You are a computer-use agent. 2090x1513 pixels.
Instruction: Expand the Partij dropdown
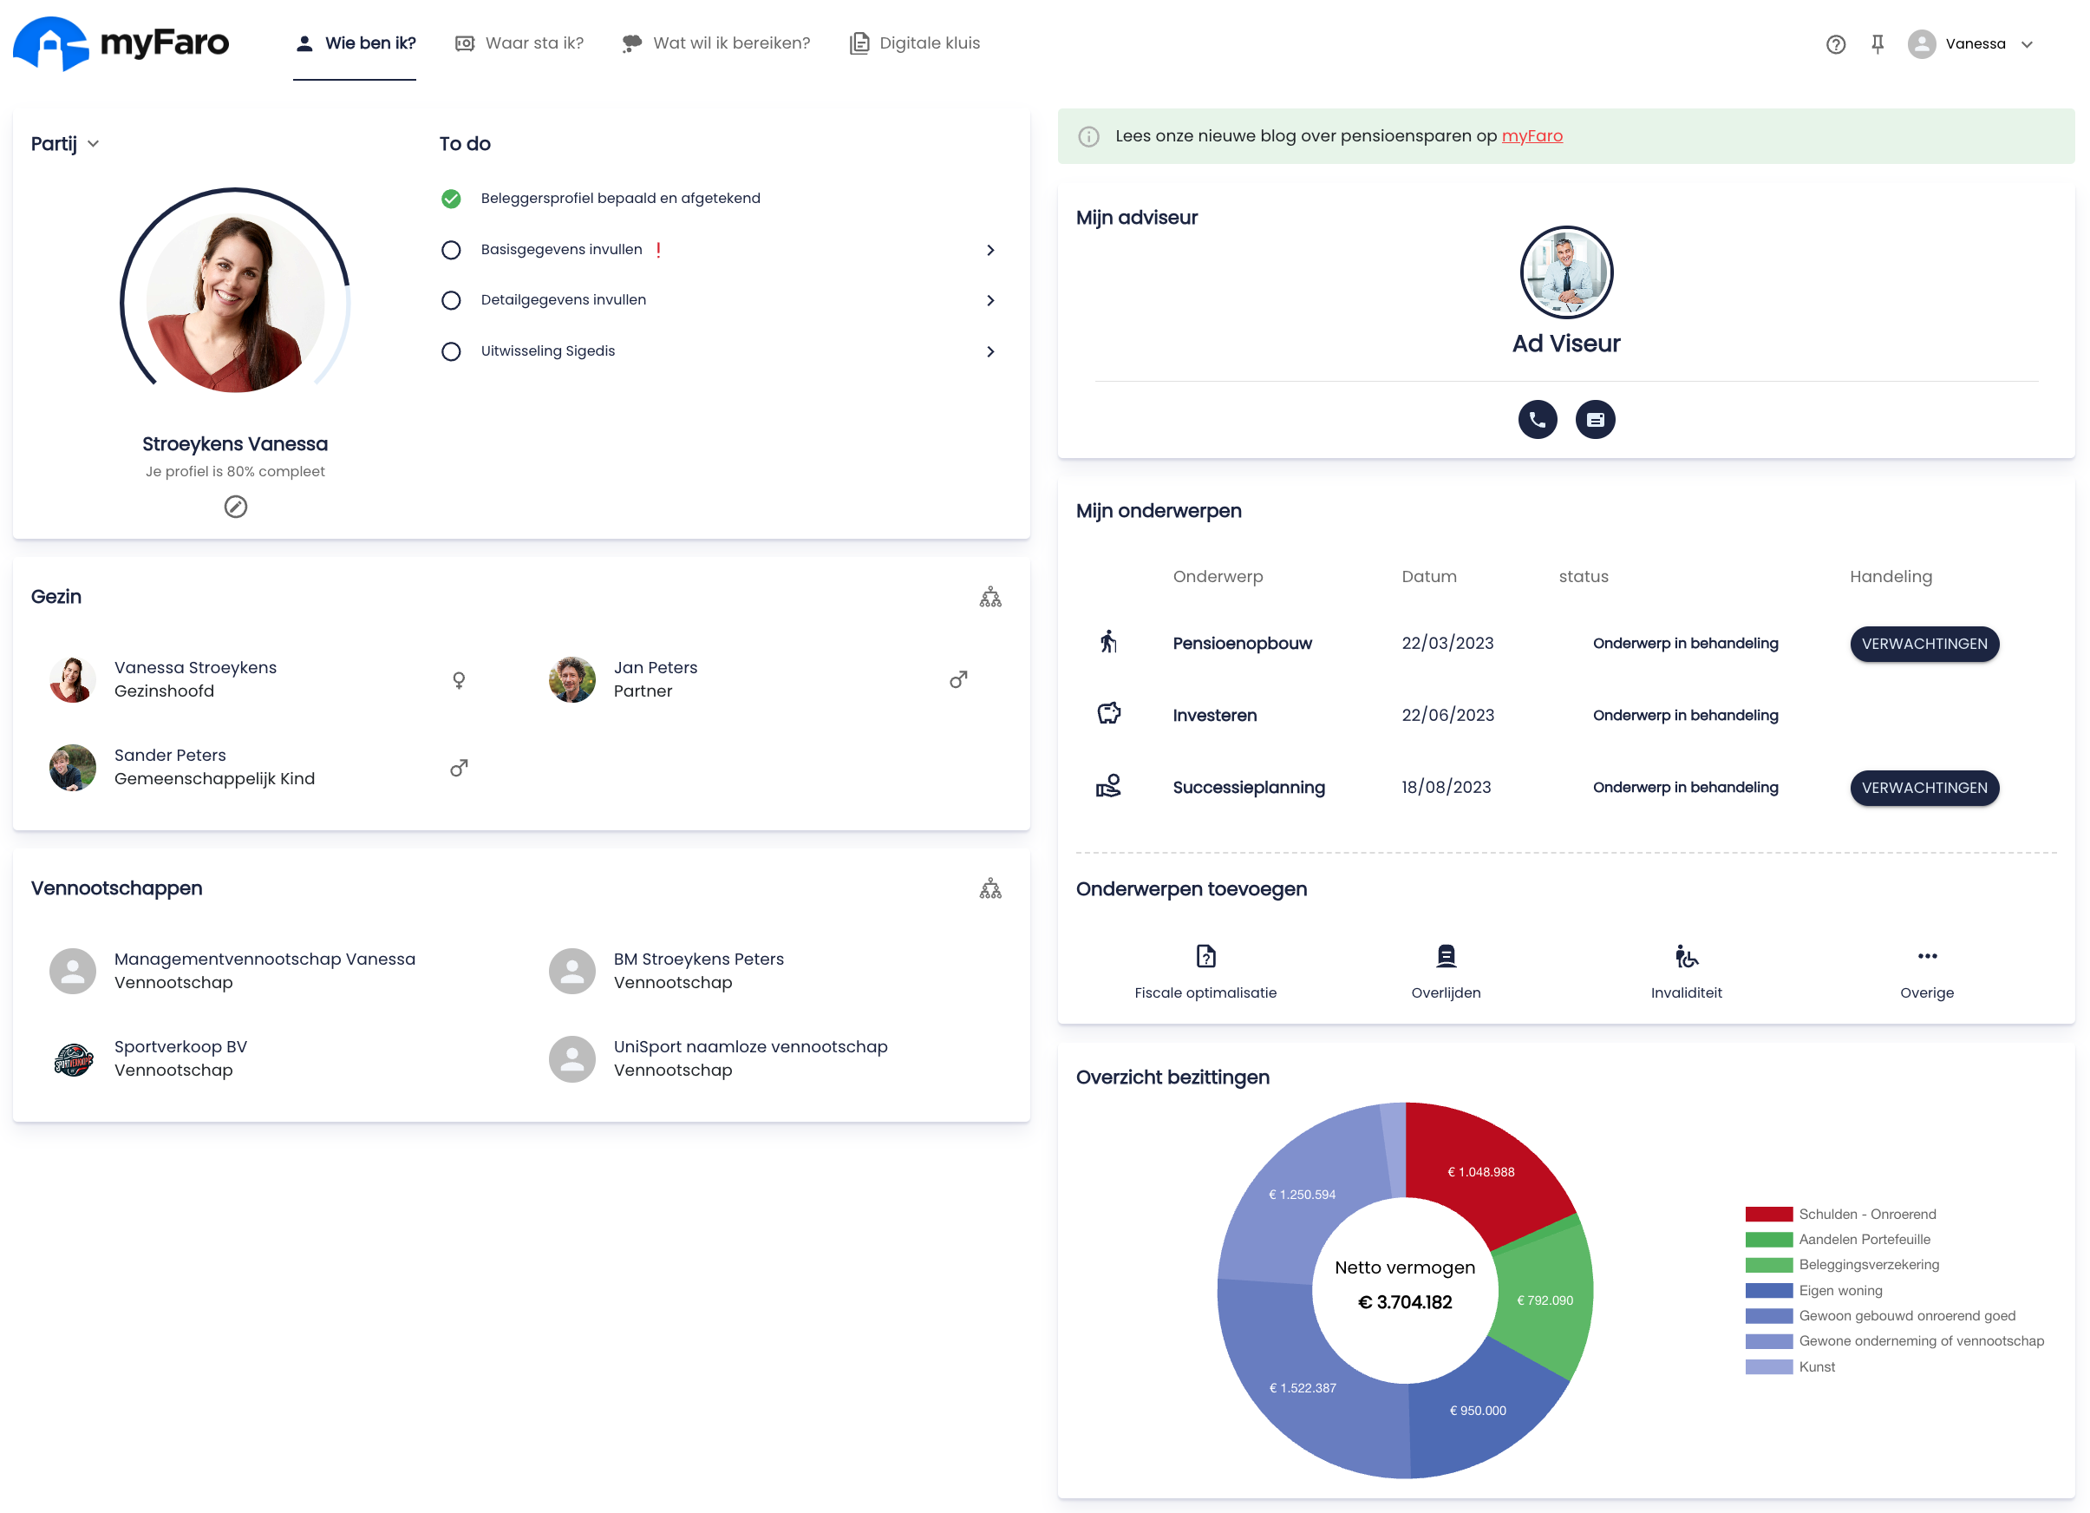click(x=65, y=144)
